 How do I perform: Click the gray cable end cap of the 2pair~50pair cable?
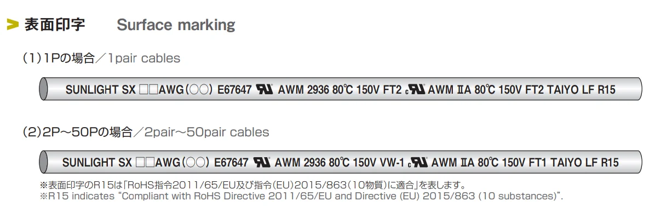[43, 162]
